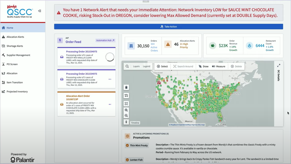Click the network alert warning triangle icon
The image size is (291, 164).
coord(59,13)
